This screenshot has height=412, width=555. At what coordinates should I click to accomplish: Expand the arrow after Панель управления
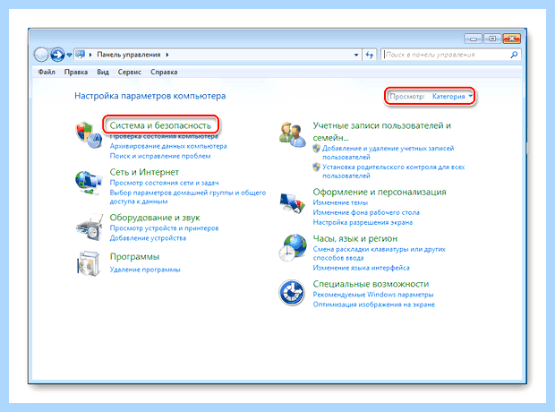(x=167, y=55)
